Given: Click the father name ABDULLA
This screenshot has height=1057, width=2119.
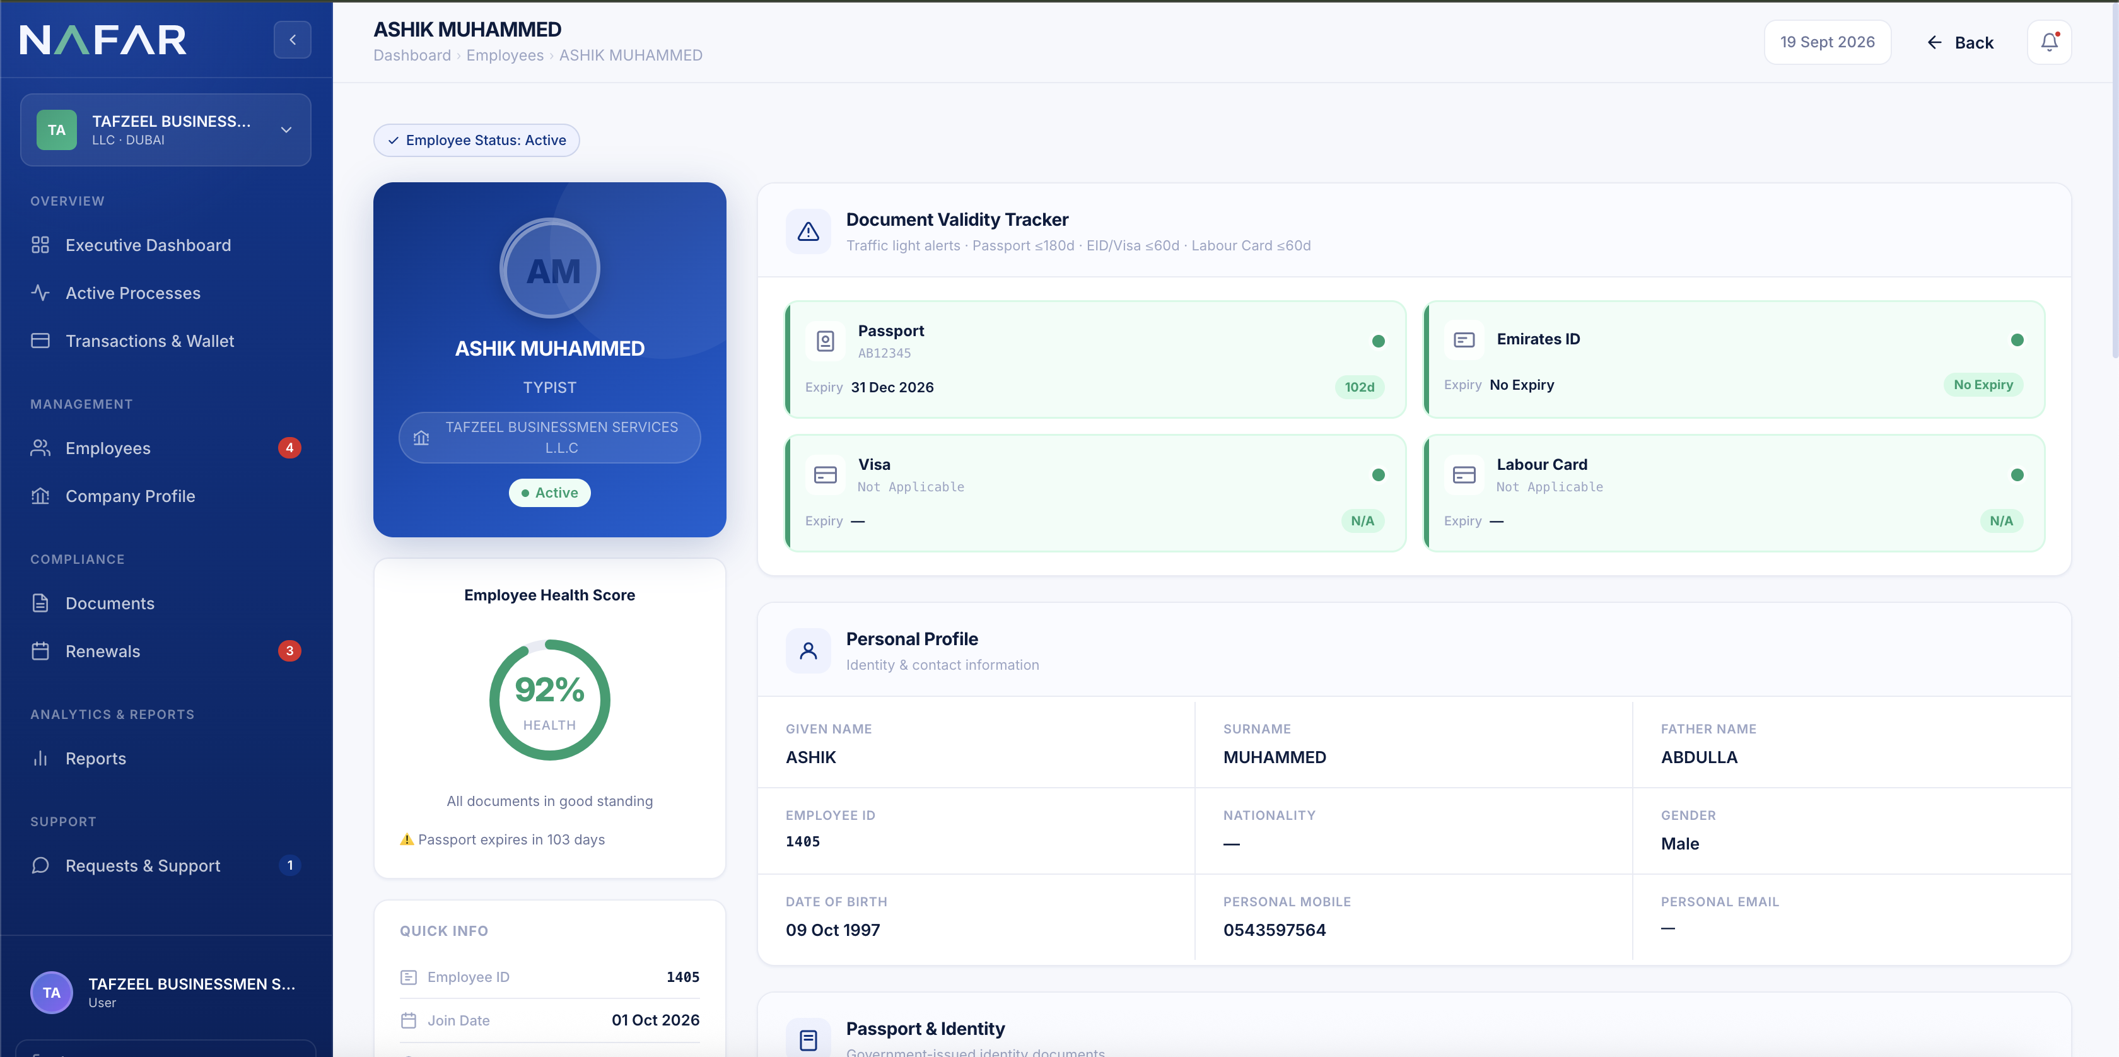Looking at the screenshot, I should pyautogui.click(x=1698, y=757).
